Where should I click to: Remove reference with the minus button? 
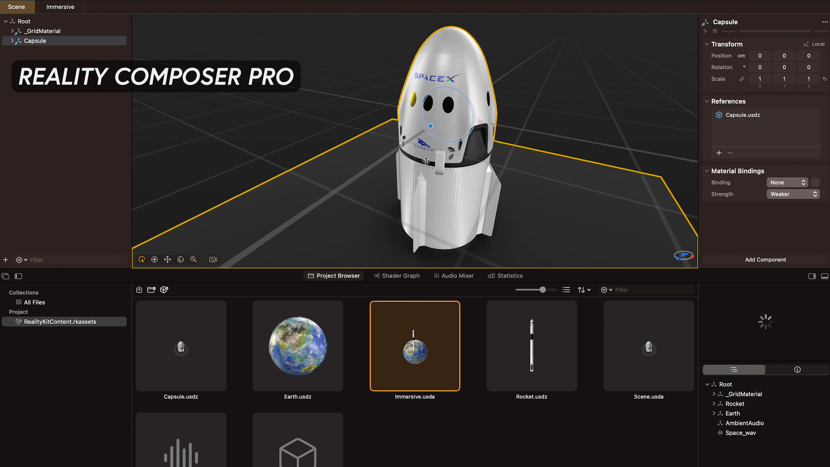click(730, 153)
